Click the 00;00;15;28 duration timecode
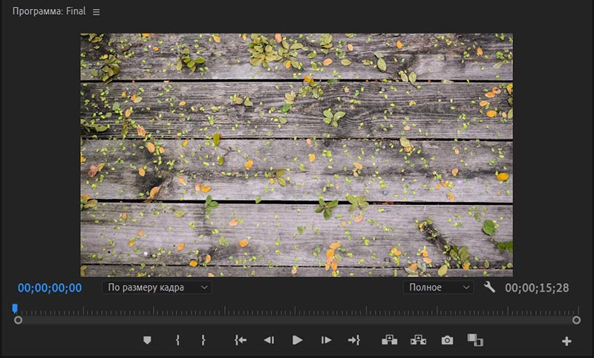594x358 pixels. [537, 288]
